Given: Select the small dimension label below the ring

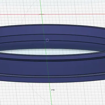Looking at the screenshot, I should click(x=53, y=90).
